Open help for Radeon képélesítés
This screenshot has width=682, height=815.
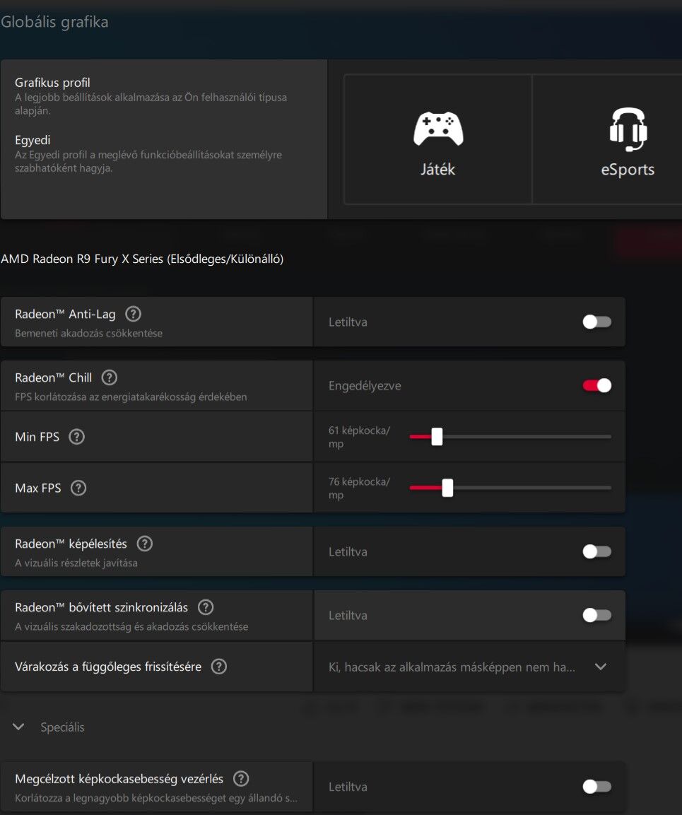144,544
